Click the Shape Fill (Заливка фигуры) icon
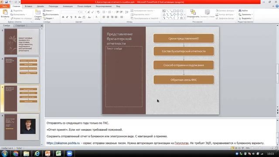This screenshot has height=157, width=279. tap(217, 10)
